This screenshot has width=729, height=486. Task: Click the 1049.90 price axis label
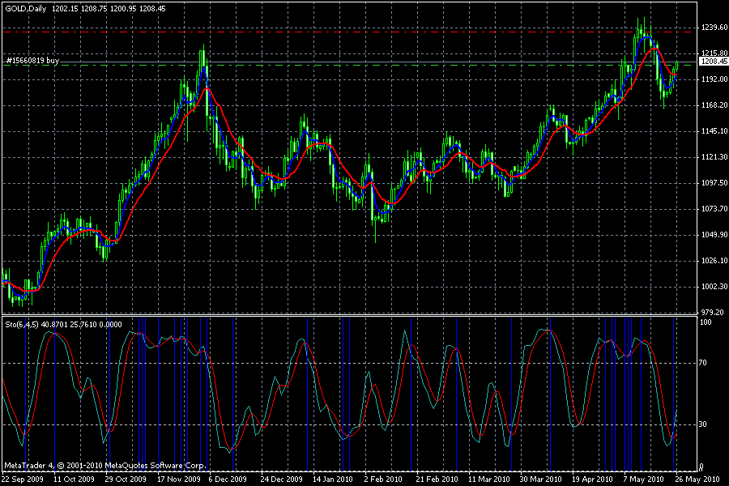click(714, 235)
